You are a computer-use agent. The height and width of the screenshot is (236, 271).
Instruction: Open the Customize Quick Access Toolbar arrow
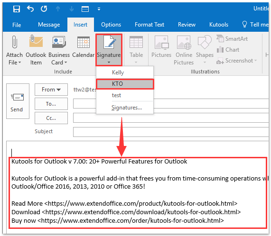99,9
